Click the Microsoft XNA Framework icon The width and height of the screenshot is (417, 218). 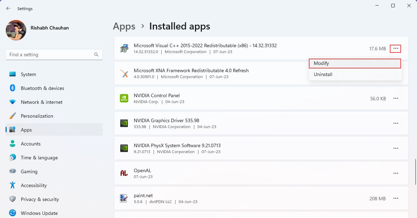pos(124,74)
